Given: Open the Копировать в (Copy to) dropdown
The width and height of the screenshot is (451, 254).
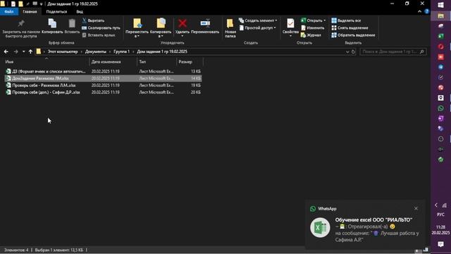Looking at the screenshot, I should tap(161, 28).
